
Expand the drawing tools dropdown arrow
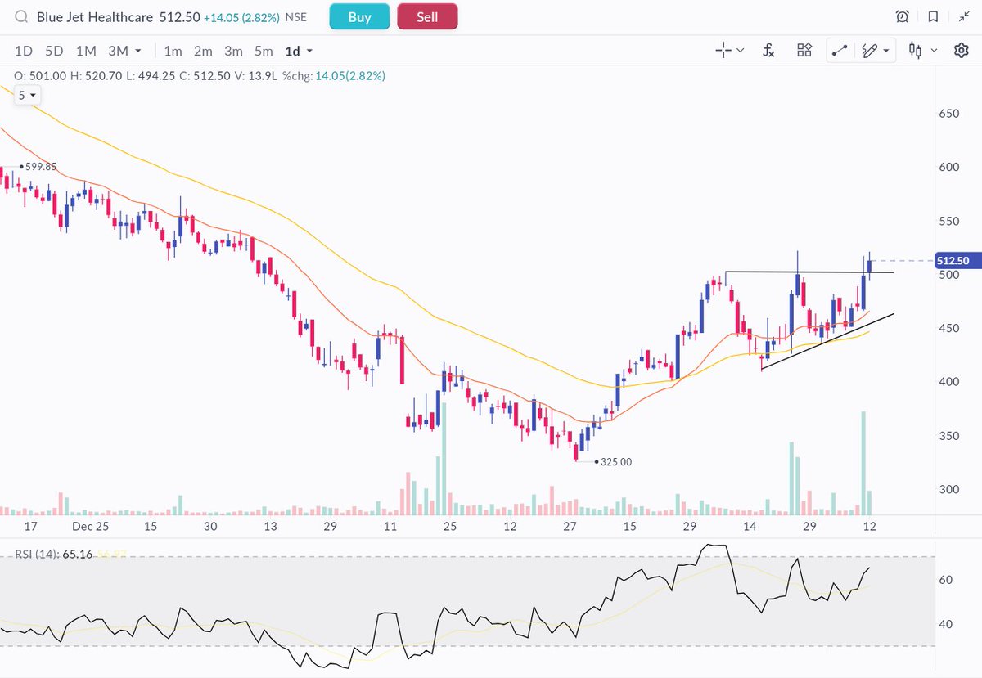point(887,51)
